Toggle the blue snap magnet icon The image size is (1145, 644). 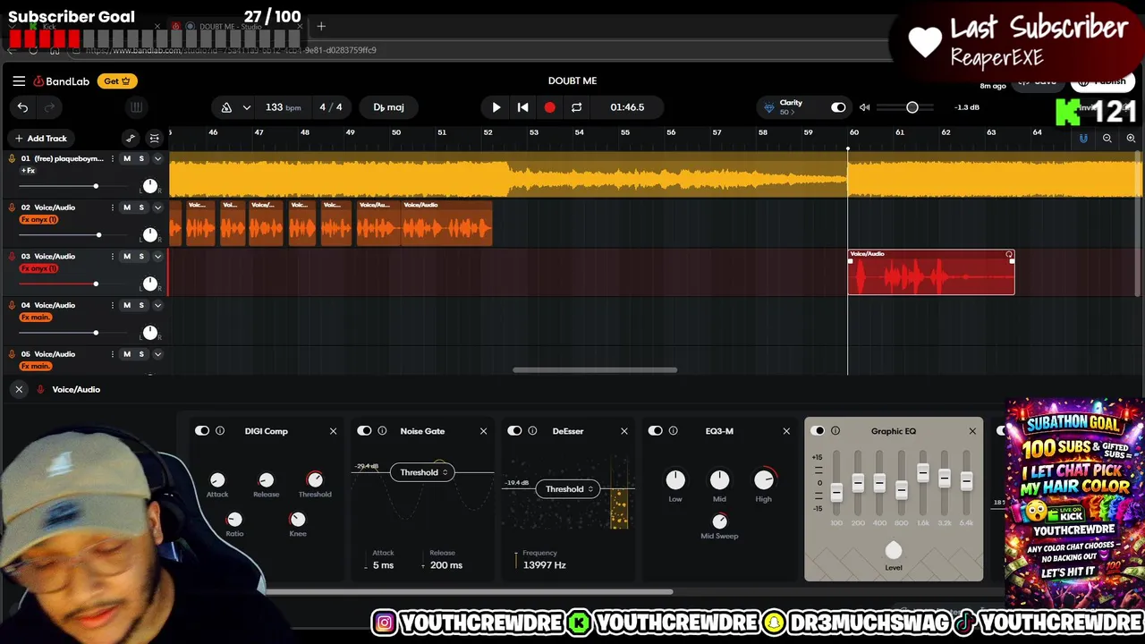pyautogui.click(x=1083, y=139)
